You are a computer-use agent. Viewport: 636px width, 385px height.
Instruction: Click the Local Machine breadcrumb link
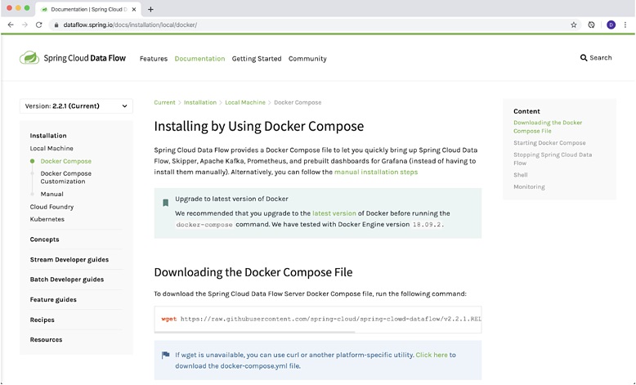245,102
